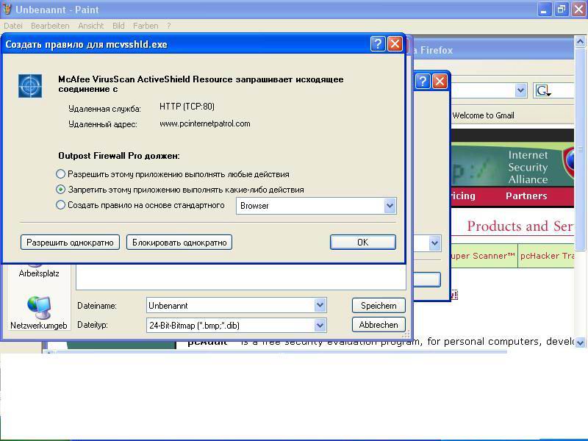
Task: Click the Paint application icon in the title bar
Action: point(7,10)
